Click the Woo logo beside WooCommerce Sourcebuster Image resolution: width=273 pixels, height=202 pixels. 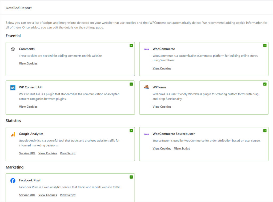146,134
